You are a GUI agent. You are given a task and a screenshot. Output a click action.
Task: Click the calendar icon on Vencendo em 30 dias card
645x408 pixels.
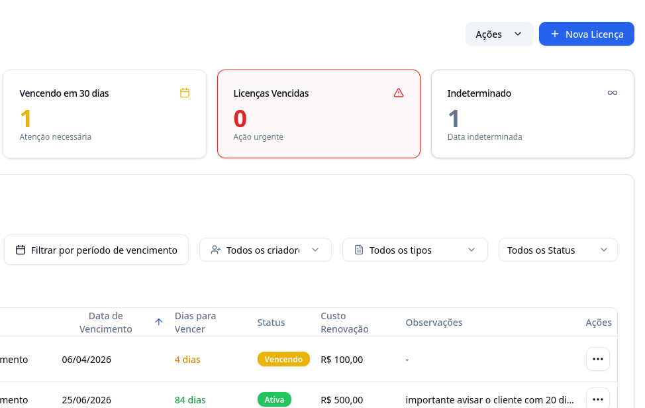click(185, 93)
